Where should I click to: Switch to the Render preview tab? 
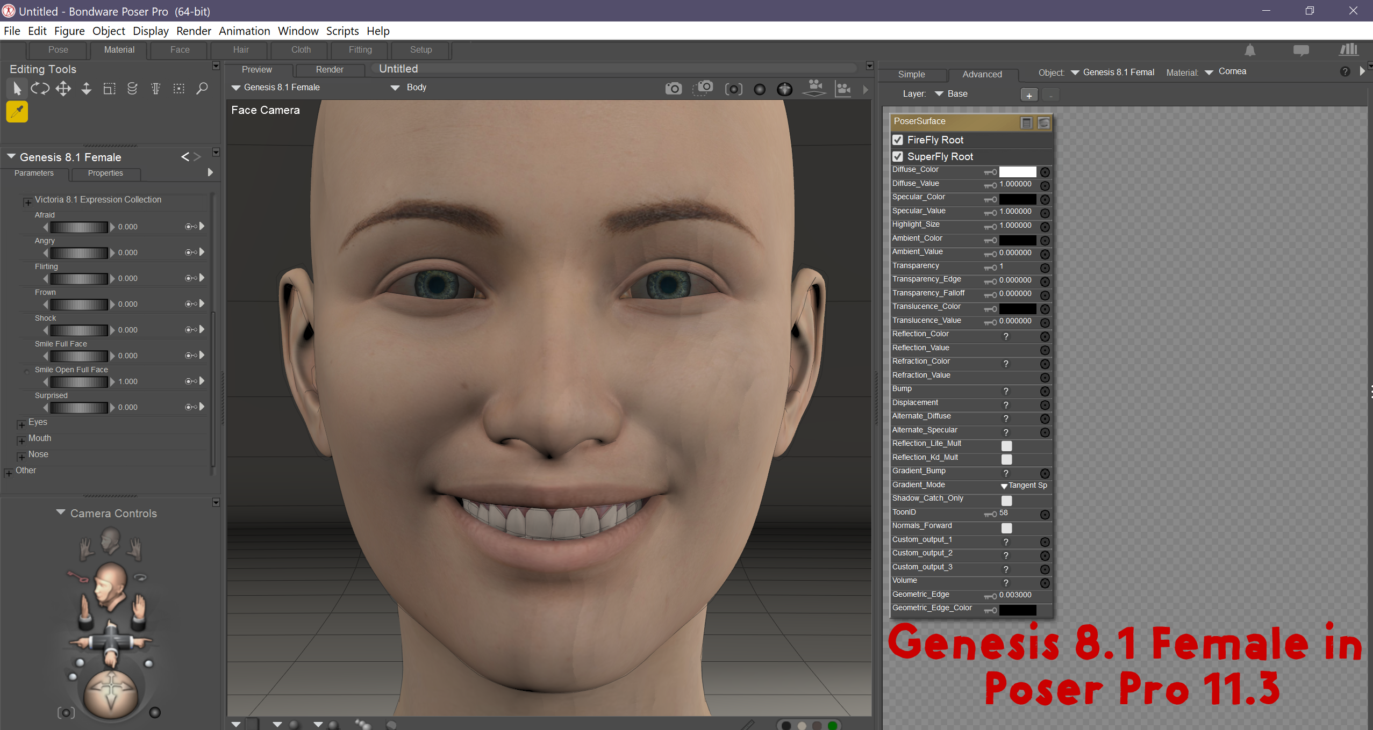click(330, 70)
